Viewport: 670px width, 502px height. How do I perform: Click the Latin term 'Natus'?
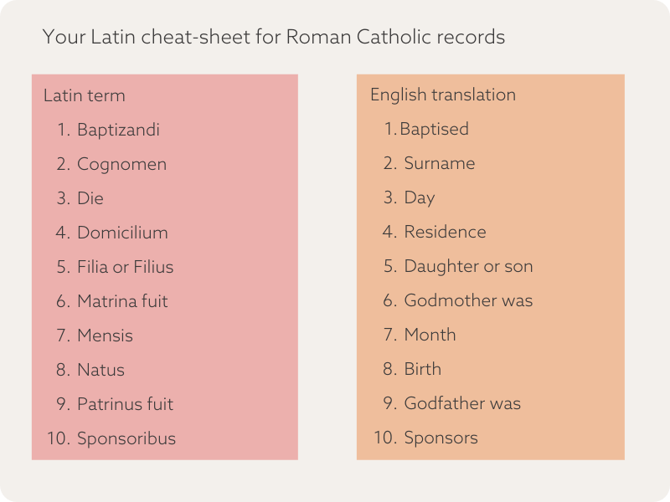[x=100, y=370]
